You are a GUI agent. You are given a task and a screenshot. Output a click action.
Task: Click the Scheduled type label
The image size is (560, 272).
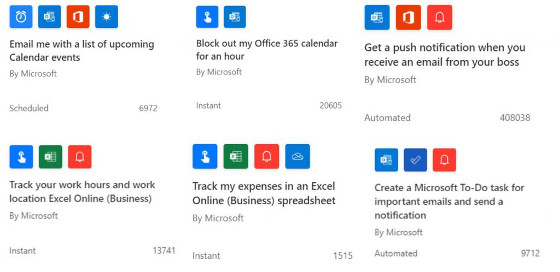pos(29,108)
